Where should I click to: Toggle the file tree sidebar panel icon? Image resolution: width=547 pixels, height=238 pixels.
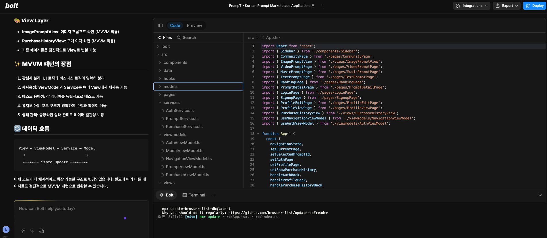[161, 25]
